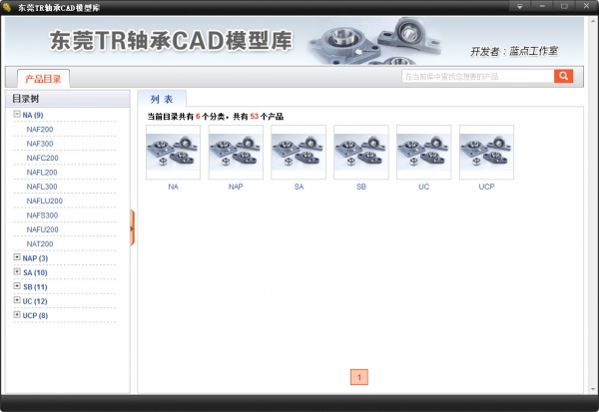Click the scroll down arrow on right scrollbar
This screenshot has height=412, width=599.
(593, 389)
